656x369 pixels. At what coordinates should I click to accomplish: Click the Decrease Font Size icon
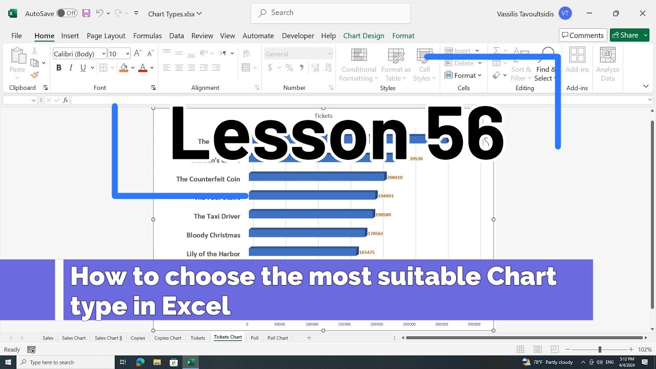[150, 54]
